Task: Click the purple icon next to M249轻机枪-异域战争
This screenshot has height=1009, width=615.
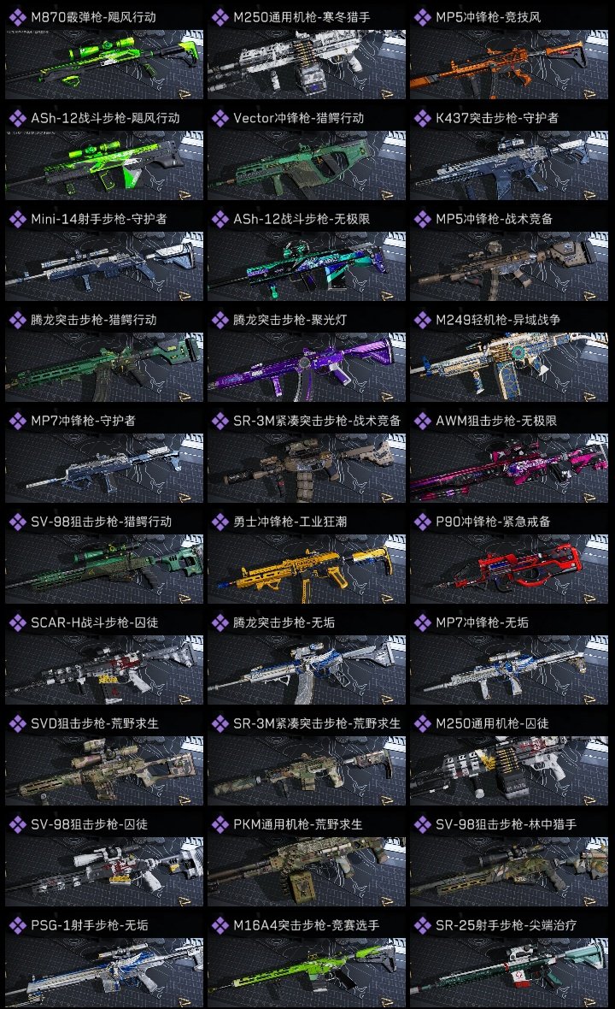Action: click(x=422, y=320)
